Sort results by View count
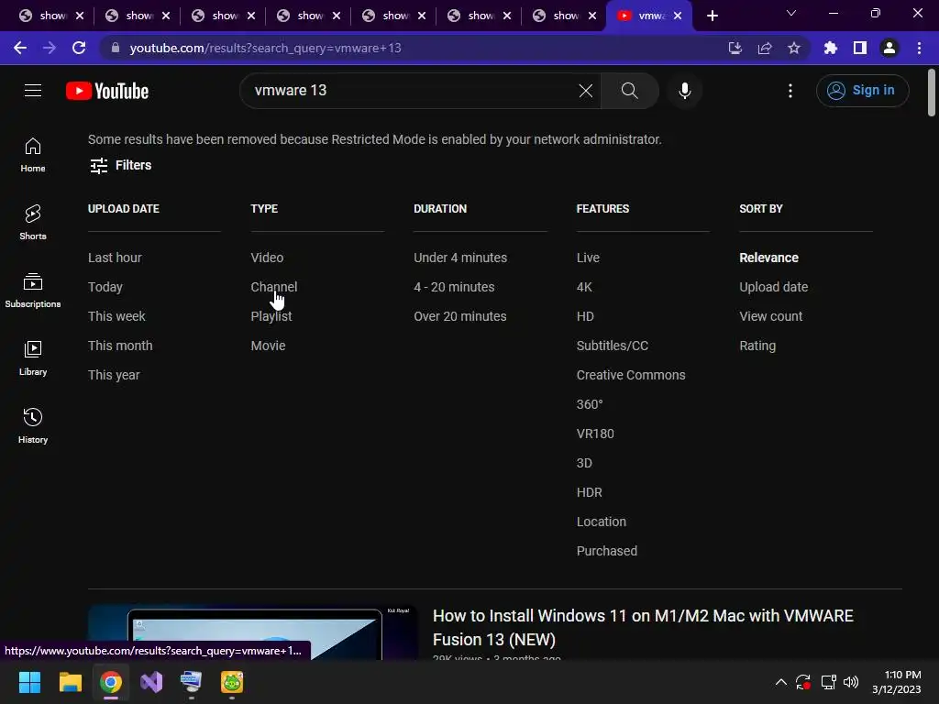The height and width of the screenshot is (704, 939). click(x=770, y=316)
